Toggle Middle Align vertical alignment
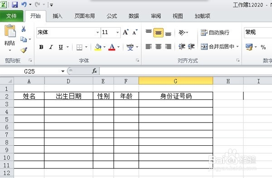Image resolution: width=272 pixels, height=178 pixels. 158,33
